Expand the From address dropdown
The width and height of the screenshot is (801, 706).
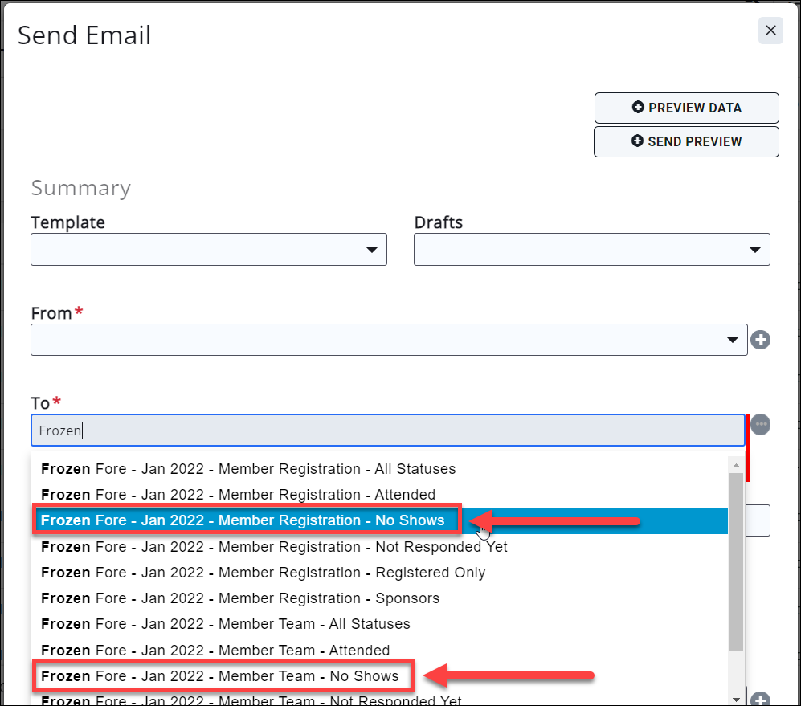point(389,340)
